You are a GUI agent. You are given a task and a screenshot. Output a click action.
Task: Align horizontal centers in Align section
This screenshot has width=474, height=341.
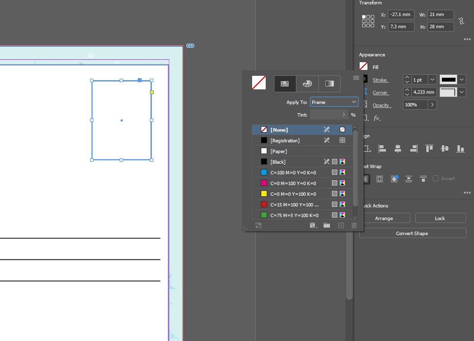point(398,149)
